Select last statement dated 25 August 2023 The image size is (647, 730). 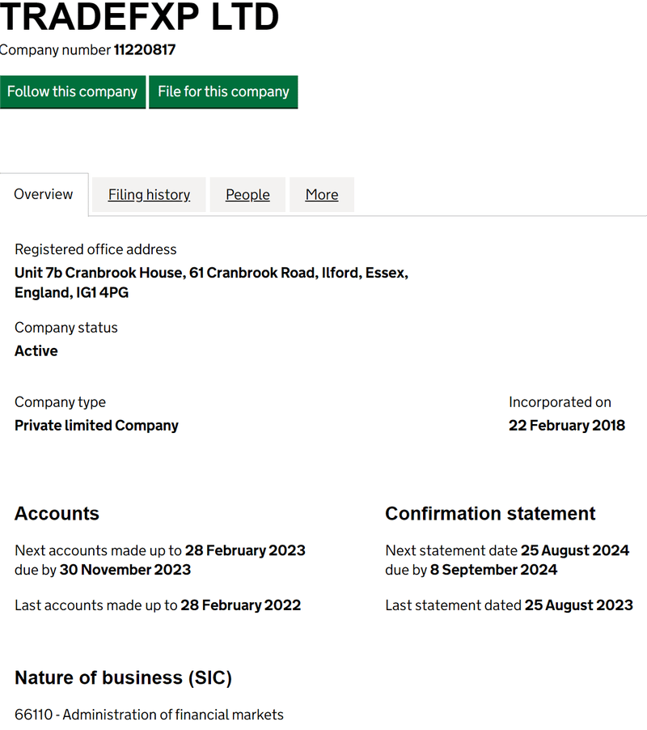(x=579, y=605)
